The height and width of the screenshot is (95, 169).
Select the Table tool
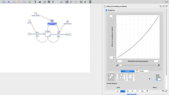(49, 2)
